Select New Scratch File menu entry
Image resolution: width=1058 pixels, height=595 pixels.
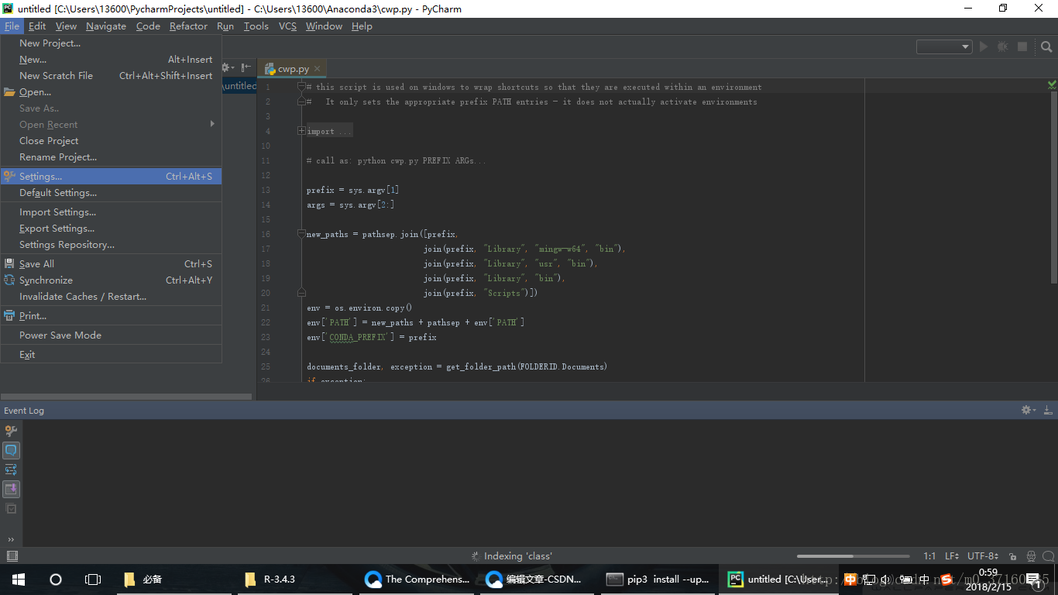pos(111,76)
